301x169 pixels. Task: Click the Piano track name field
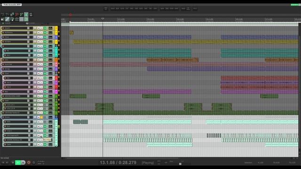pos(16,37)
